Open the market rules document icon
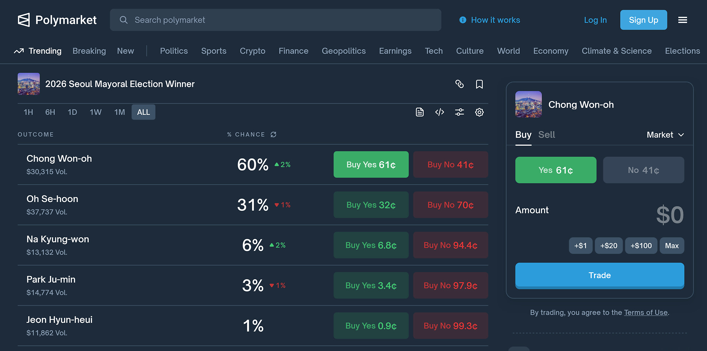 point(420,112)
